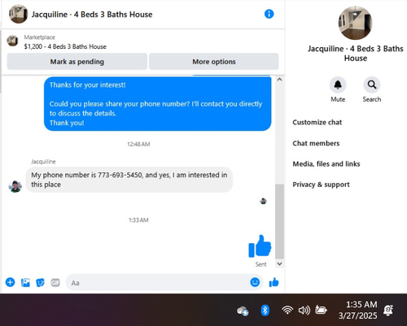
Task: Attach a photo using the image icon
Action: tap(25, 283)
